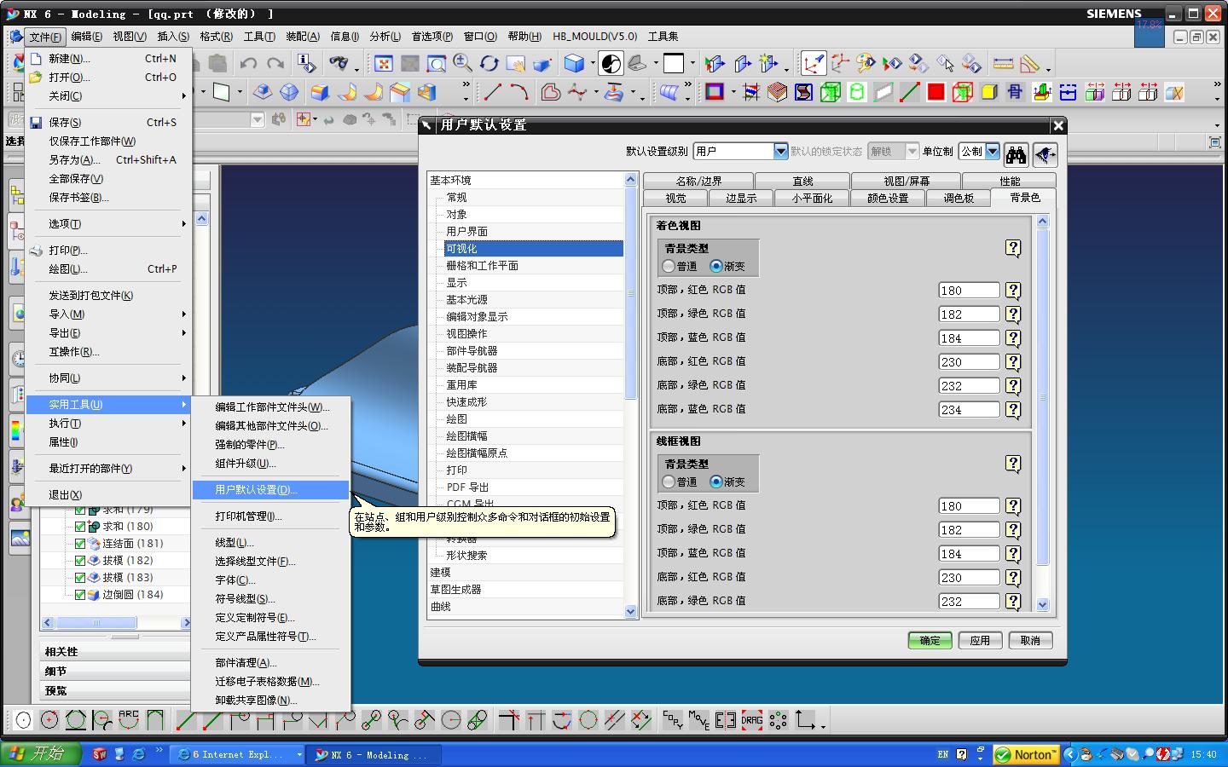Open help for 着色视图 背景类型
Viewport: 1228px width, 767px height.
(1013, 248)
